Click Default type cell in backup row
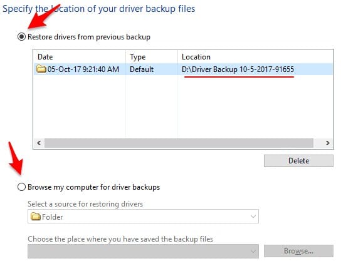Viewport: 341px width, 266px height. (142, 69)
